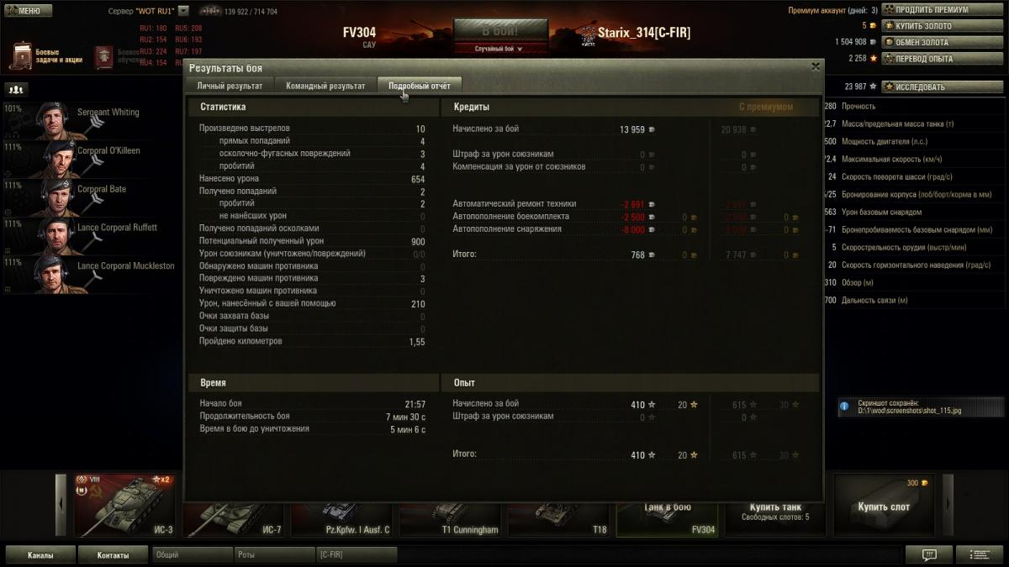Open the [C-FIR] clan chat tab
The height and width of the screenshot is (567, 1009).
tap(357, 555)
